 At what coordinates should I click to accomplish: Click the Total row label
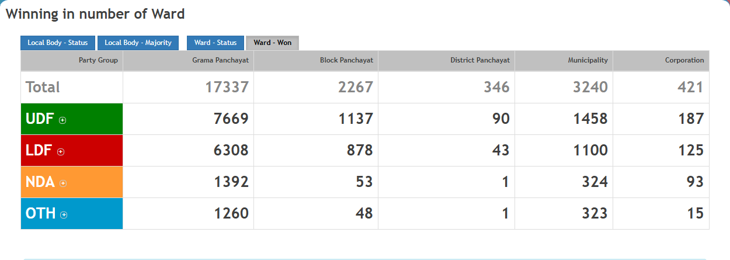pos(43,88)
